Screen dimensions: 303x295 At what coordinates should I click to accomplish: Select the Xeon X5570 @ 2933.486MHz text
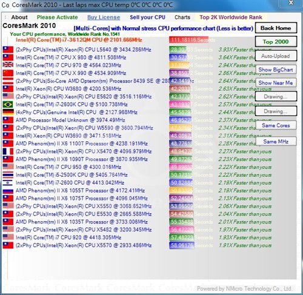point(84,245)
